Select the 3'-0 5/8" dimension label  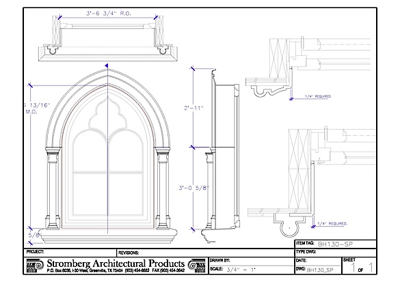click(194, 188)
